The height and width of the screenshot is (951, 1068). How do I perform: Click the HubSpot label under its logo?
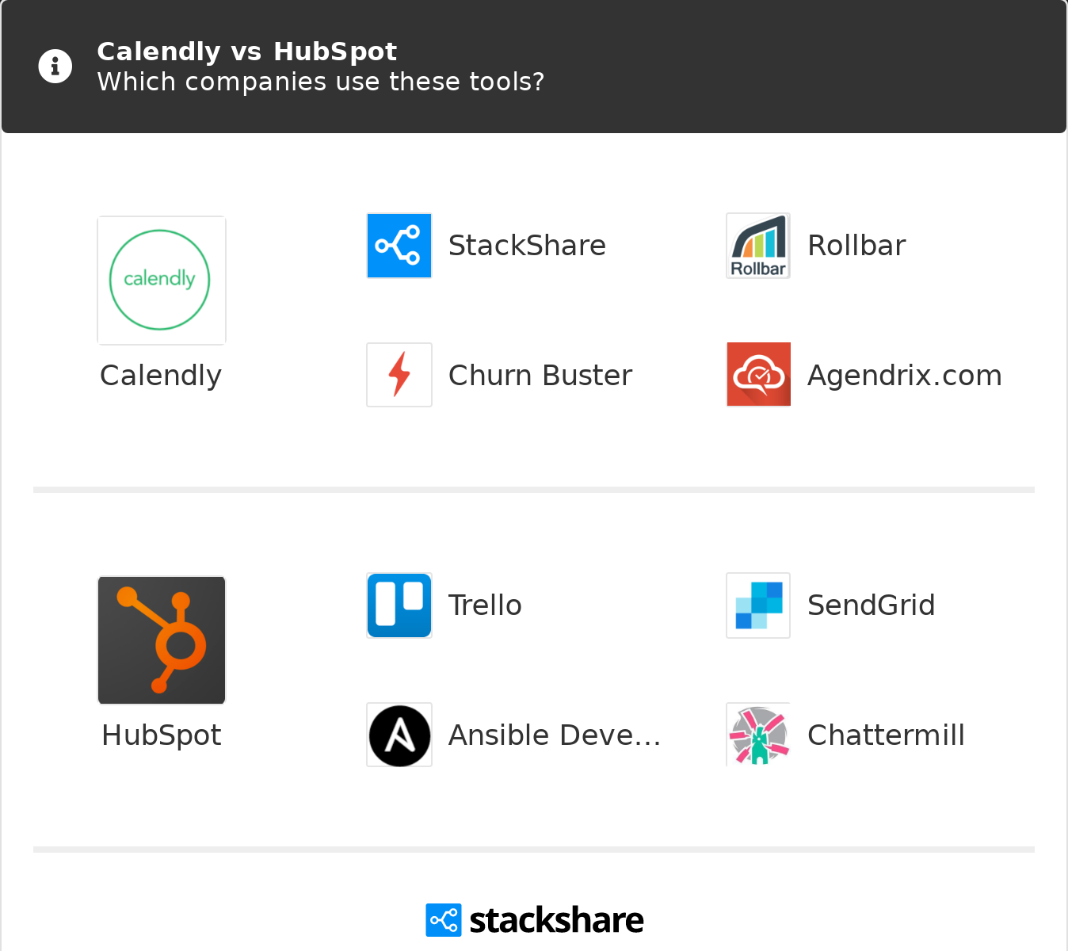pos(162,735)
